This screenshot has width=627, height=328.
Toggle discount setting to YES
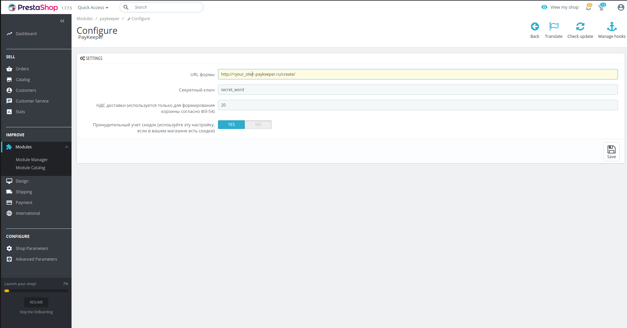231,125
